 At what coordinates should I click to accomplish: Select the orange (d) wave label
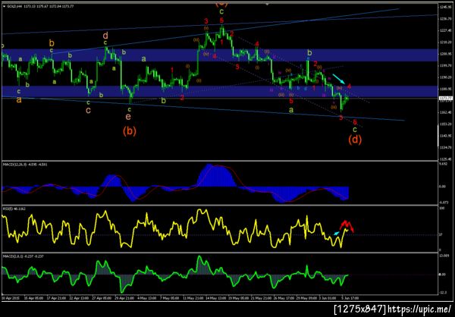coord(355,140)
